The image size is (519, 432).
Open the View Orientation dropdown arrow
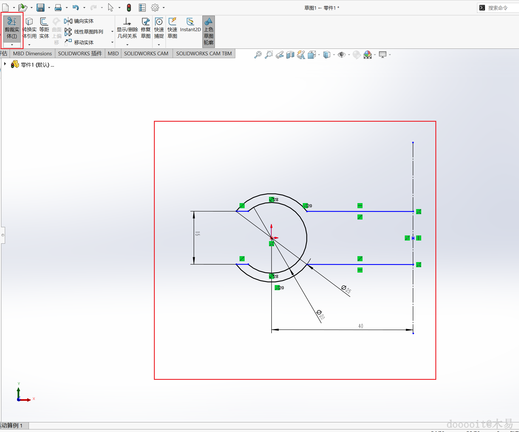319,55
